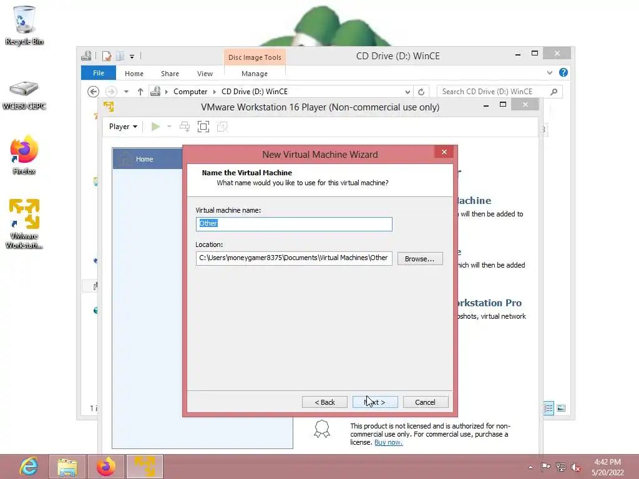The height and width of the screenshot is (479, 639).
Task: Proceed with the Next > button
Action: point(375,402)
